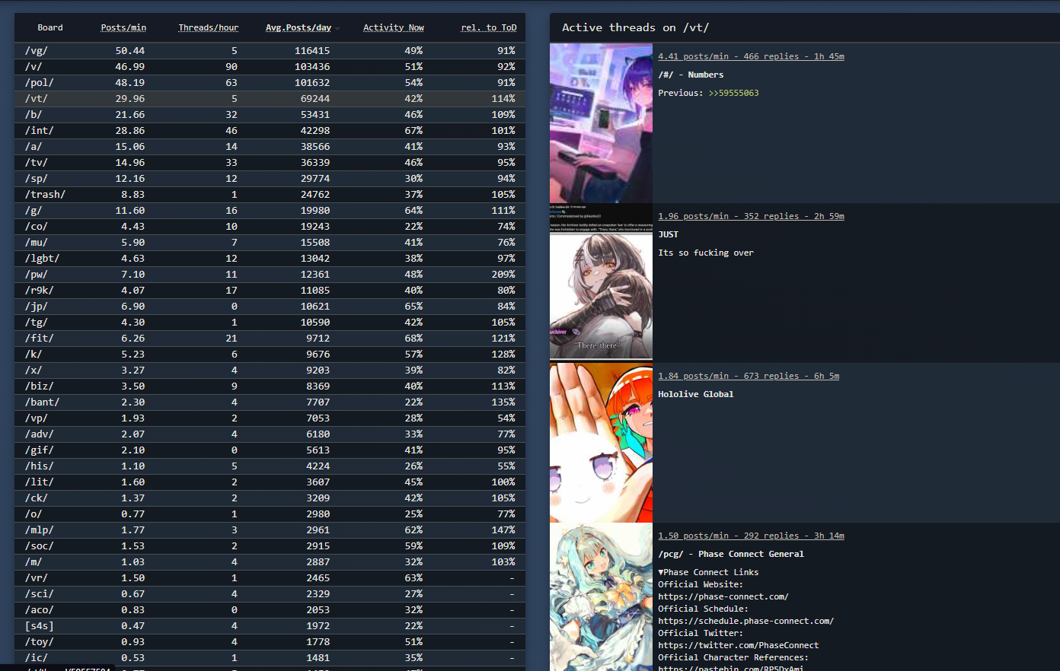Sort table by Posts/min column
Screen dimensions: 1060x671
tap(123, 27)
